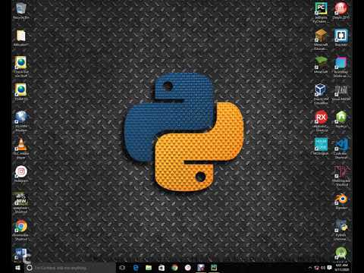This screenshot has height=273, width=364.
Task: Open the Windows Start menu
Action: 17,268
